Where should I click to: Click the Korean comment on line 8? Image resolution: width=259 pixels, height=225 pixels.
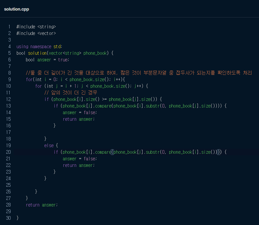point(139,73)
